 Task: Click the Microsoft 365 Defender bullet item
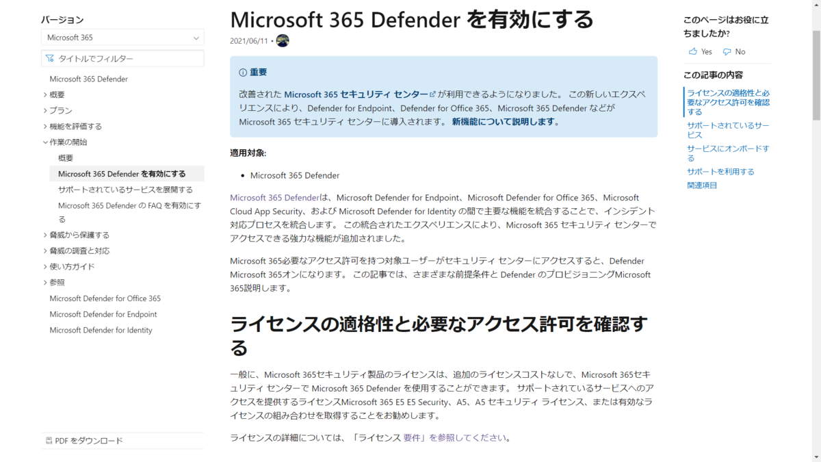click(x=295, y=175)
